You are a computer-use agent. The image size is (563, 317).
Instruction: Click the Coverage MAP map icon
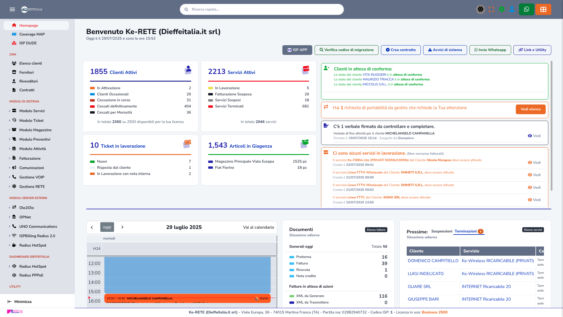tap(14, 34)
